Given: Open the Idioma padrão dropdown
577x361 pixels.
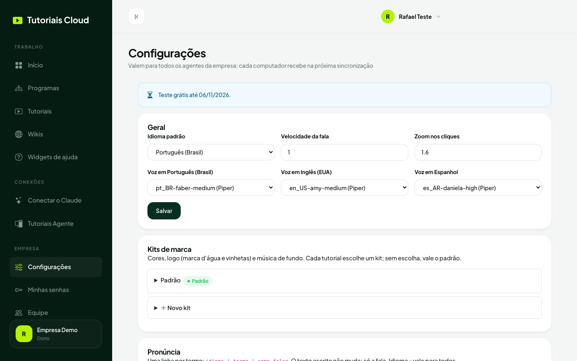Looking at the screenshot, I should [x=211, y=152].
